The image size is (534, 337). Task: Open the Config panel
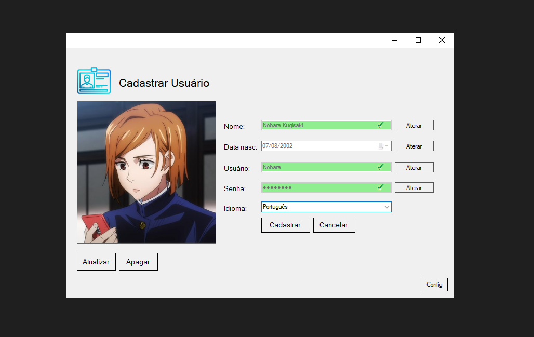[435, 284]
